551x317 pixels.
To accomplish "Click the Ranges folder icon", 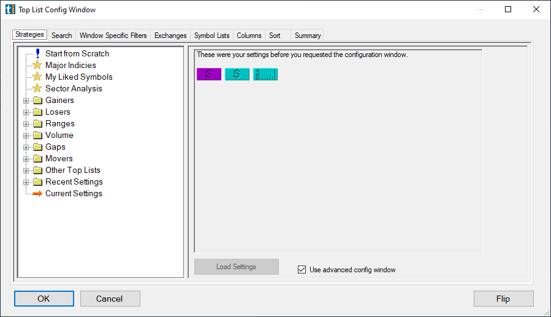I will [x=37, y=124].
